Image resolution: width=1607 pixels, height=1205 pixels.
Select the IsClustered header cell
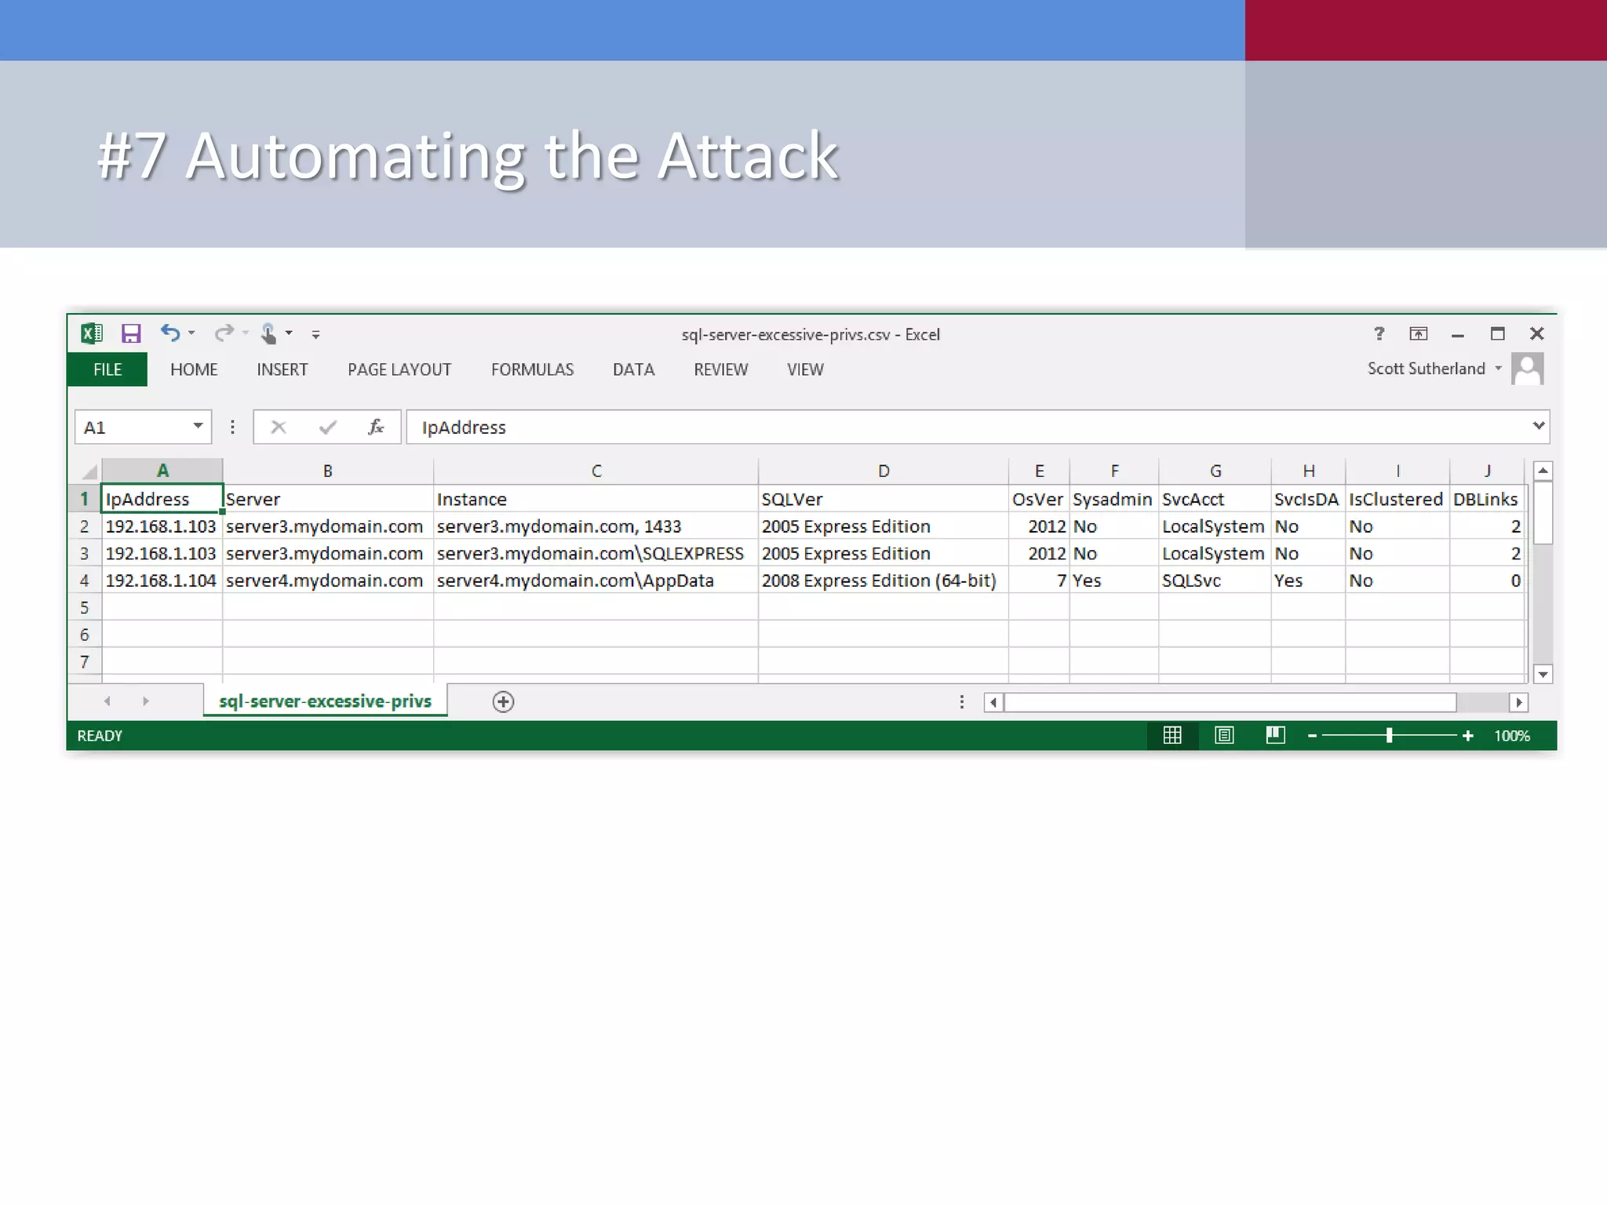pyautogui.click(x=1397, y=499)
